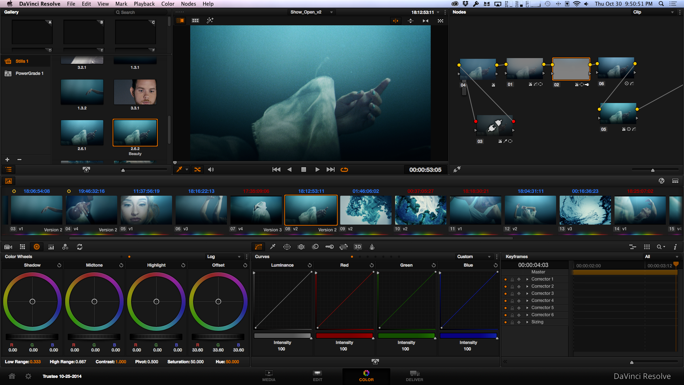Toggle unmix shuffle button under viewer
Viewport: 684px width, 385px height.
(x=197, y=170)
